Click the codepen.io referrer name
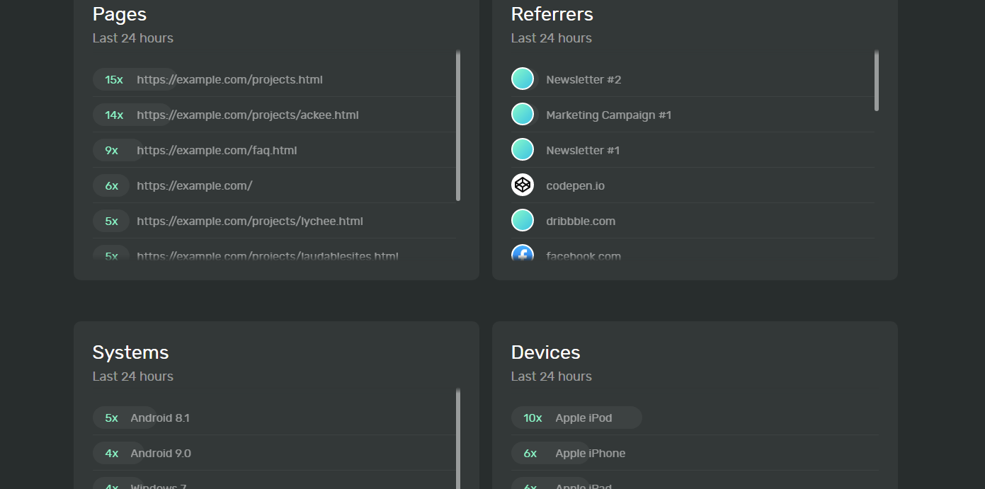The height and width of the screenshot is (489, 985). [575, 185]
